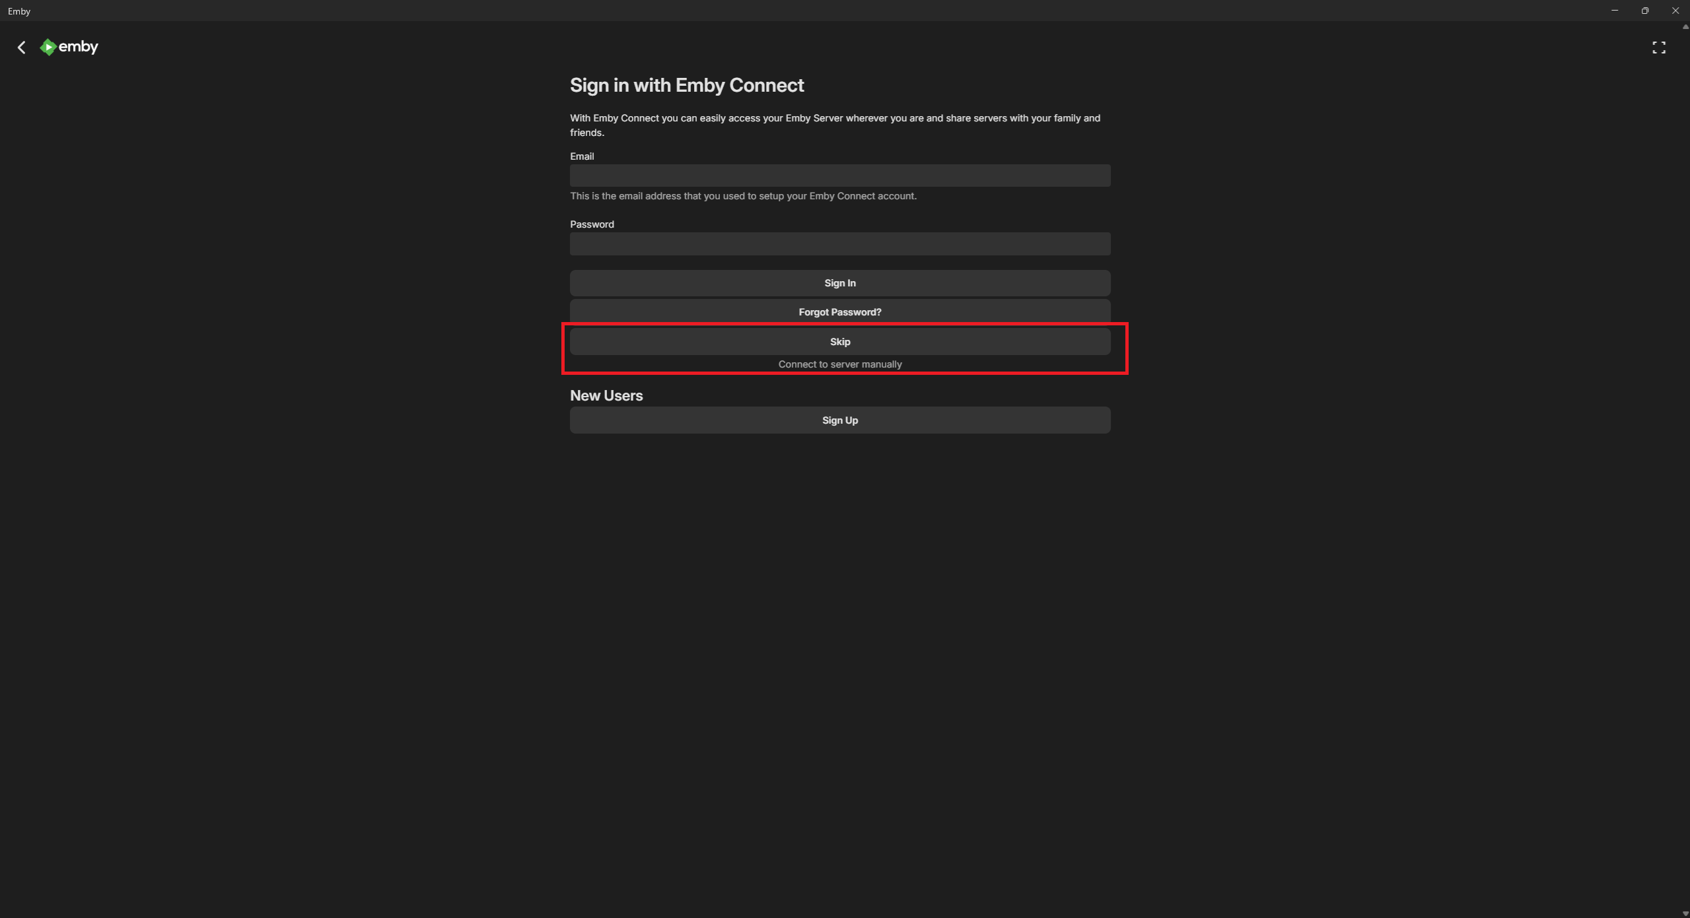The width and height of the screenshot is (1690, 918).
Task: Click the 'New Users' section heading
Action: 606,395
